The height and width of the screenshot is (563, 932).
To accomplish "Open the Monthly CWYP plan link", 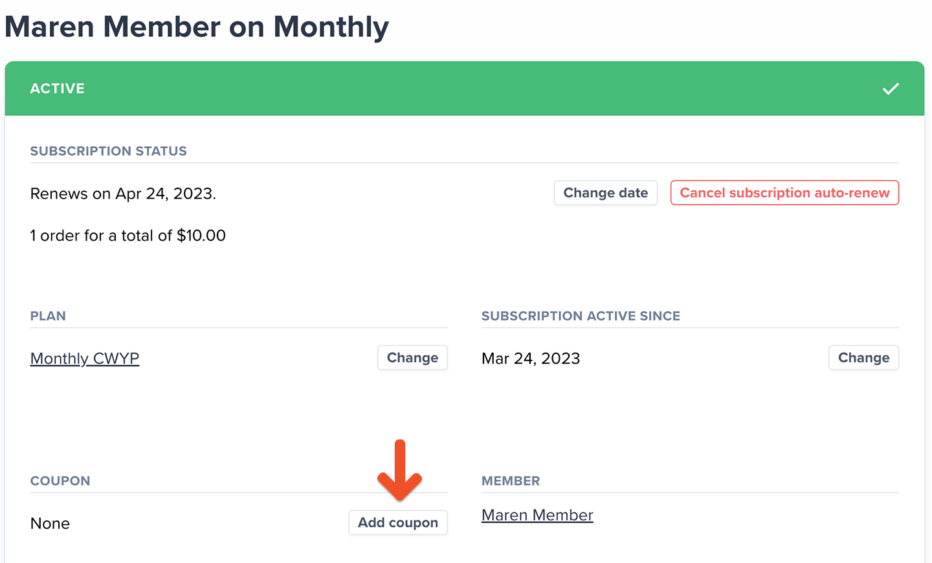I will (85, 359).
